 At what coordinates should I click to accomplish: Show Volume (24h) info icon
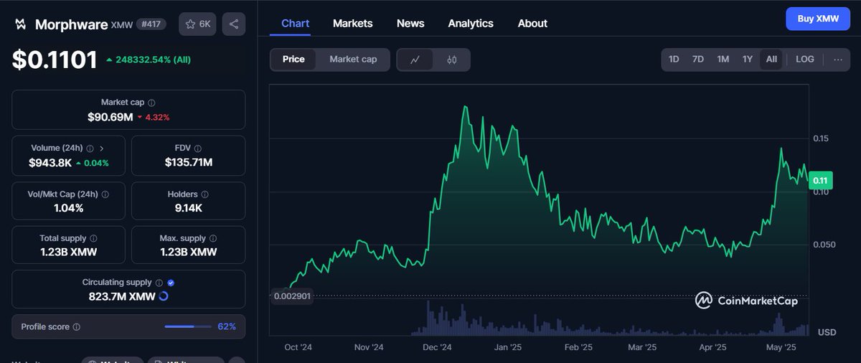90,148
